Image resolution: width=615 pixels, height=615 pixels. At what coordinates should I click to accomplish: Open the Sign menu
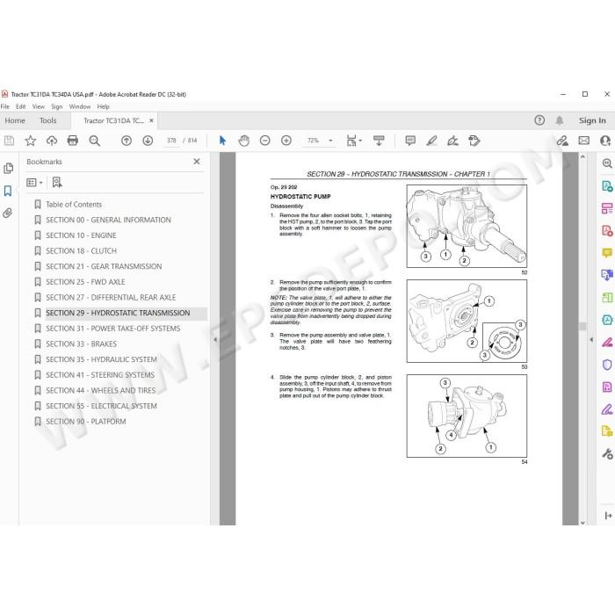tap(57, 106)
